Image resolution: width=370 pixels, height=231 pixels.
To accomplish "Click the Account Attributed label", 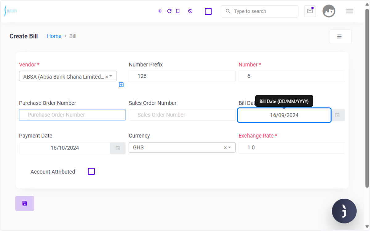I will pos(53,172).
